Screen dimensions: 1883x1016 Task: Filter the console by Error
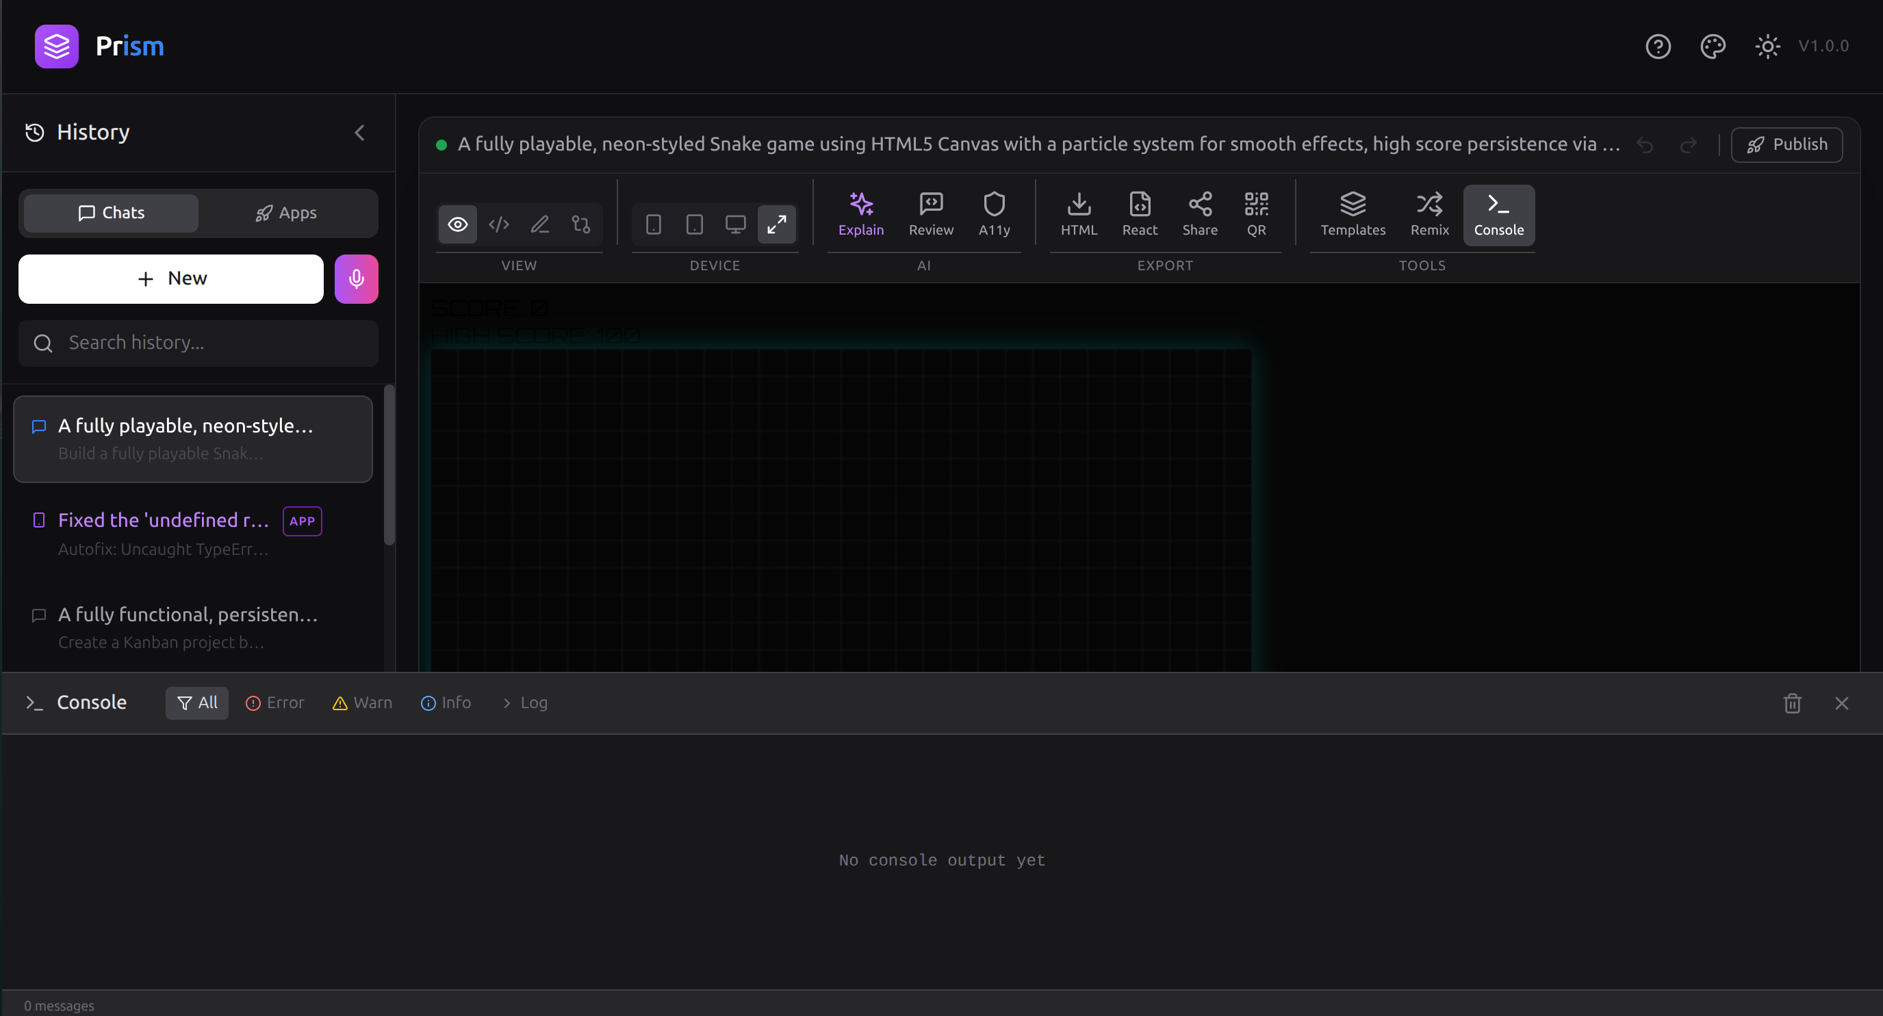click(275, 703)
